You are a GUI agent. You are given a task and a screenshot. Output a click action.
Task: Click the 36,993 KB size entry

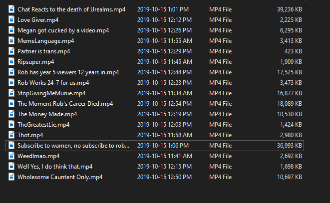(290, 146)
